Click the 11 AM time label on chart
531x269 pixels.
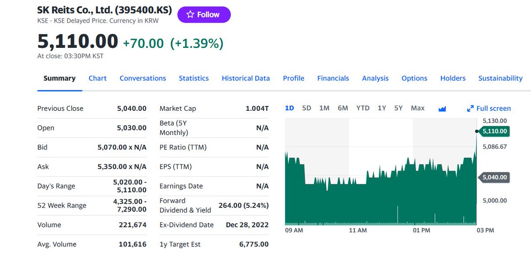tap(358, 230)
